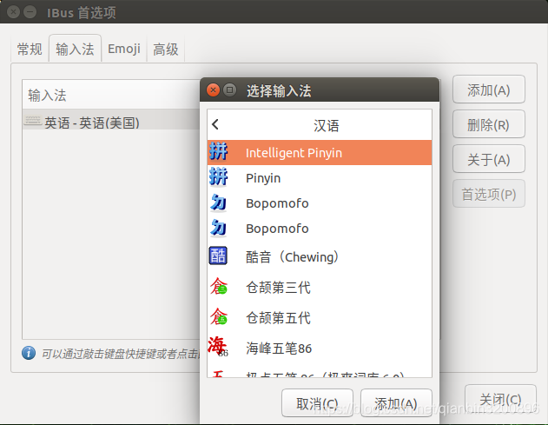
Task: Select the Pinyin list entry
Action: (x=320, y=177)
